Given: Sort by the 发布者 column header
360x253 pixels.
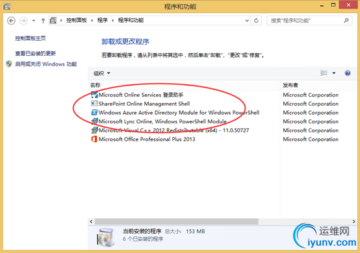Looking at the screenshot, I should point(319,85).
